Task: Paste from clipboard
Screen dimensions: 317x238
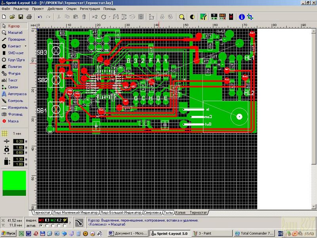Action: point(76,17)
